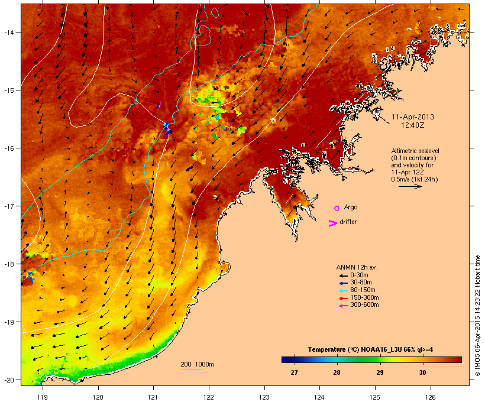Viewport: 485px width, 402px height.
Task: Click the magenta Argo circle legend symbol
Action: [x=337, y=208]
